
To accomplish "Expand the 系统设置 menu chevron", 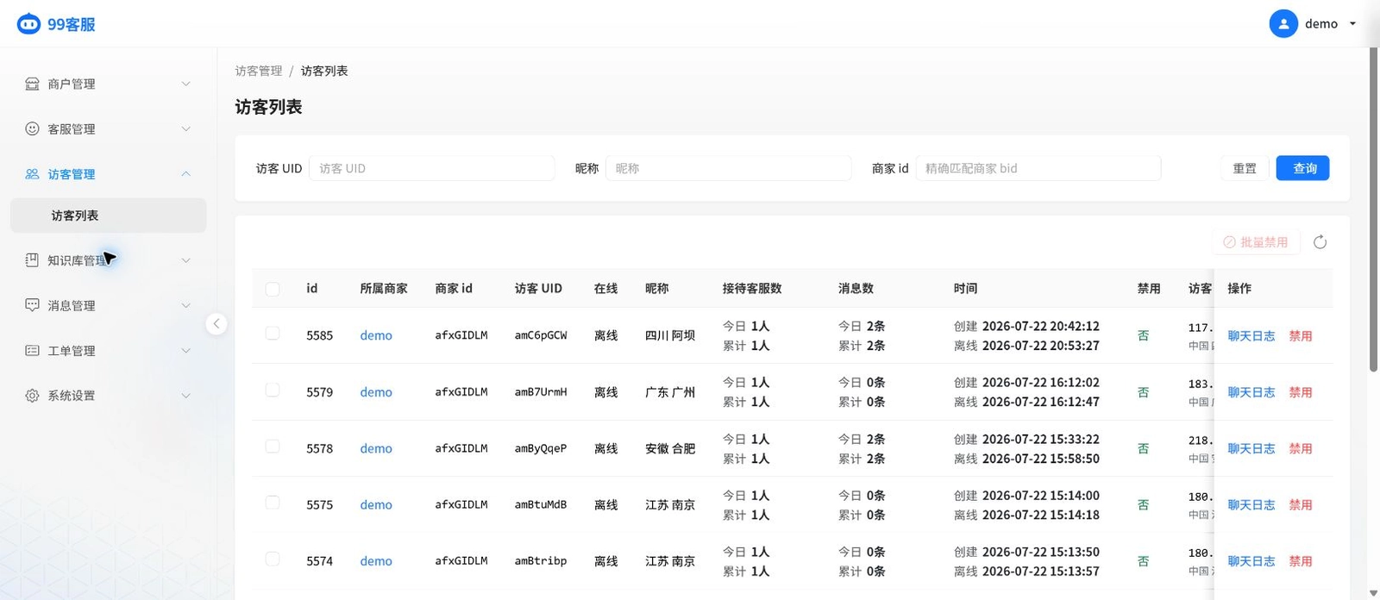I will pyautogui.click(x=185, y=396).
